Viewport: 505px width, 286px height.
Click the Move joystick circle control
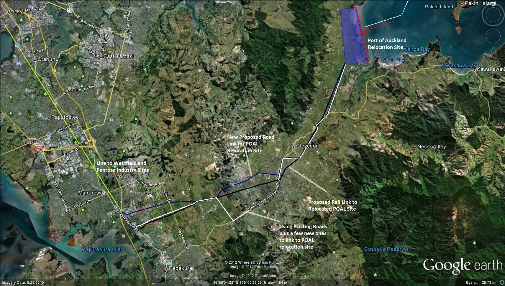pyautogui.click(x=493, y=36)
